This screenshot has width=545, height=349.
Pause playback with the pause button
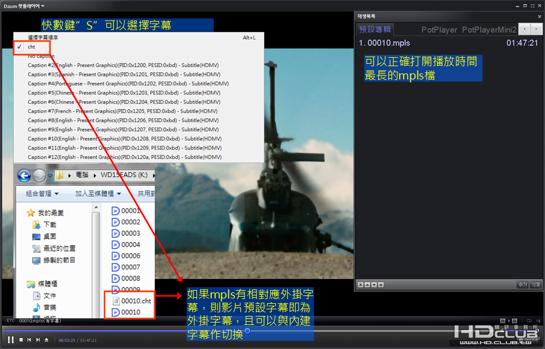coord(11,339)
